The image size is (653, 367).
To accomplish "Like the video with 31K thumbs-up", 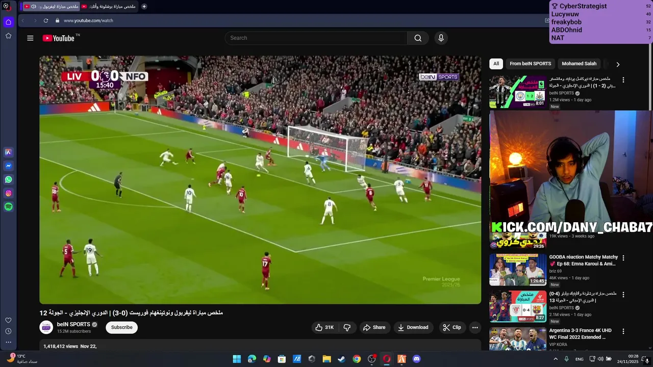I will point(324,327).
